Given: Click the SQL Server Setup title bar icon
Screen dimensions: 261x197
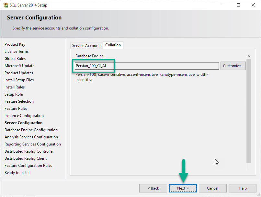Looking at the screenshot, I should [6, 5].
